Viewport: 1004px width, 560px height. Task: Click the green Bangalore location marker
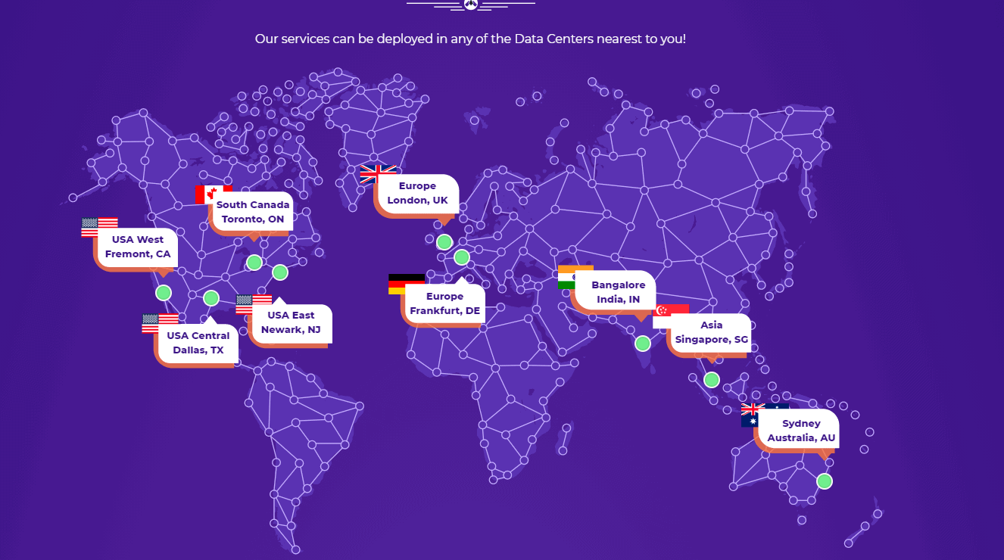point(643,344)
